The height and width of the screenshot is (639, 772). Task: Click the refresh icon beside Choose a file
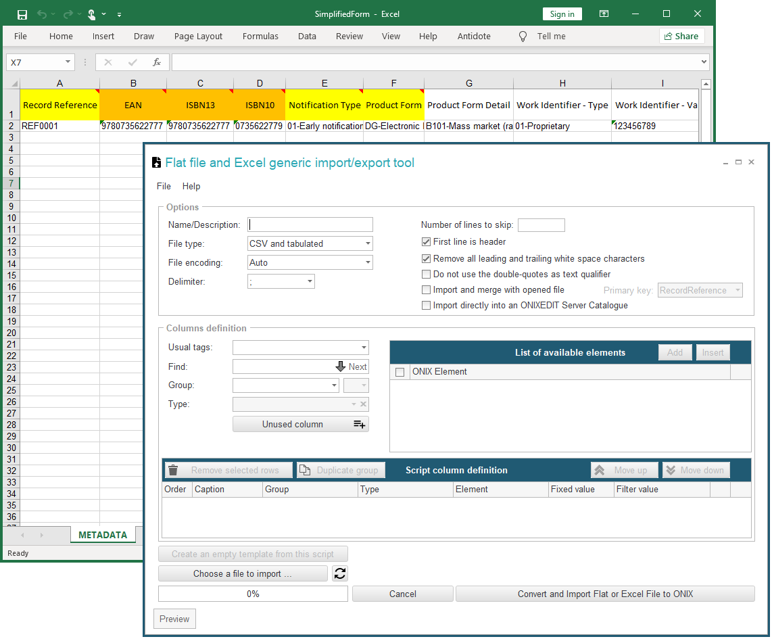[x=340, y=573]
